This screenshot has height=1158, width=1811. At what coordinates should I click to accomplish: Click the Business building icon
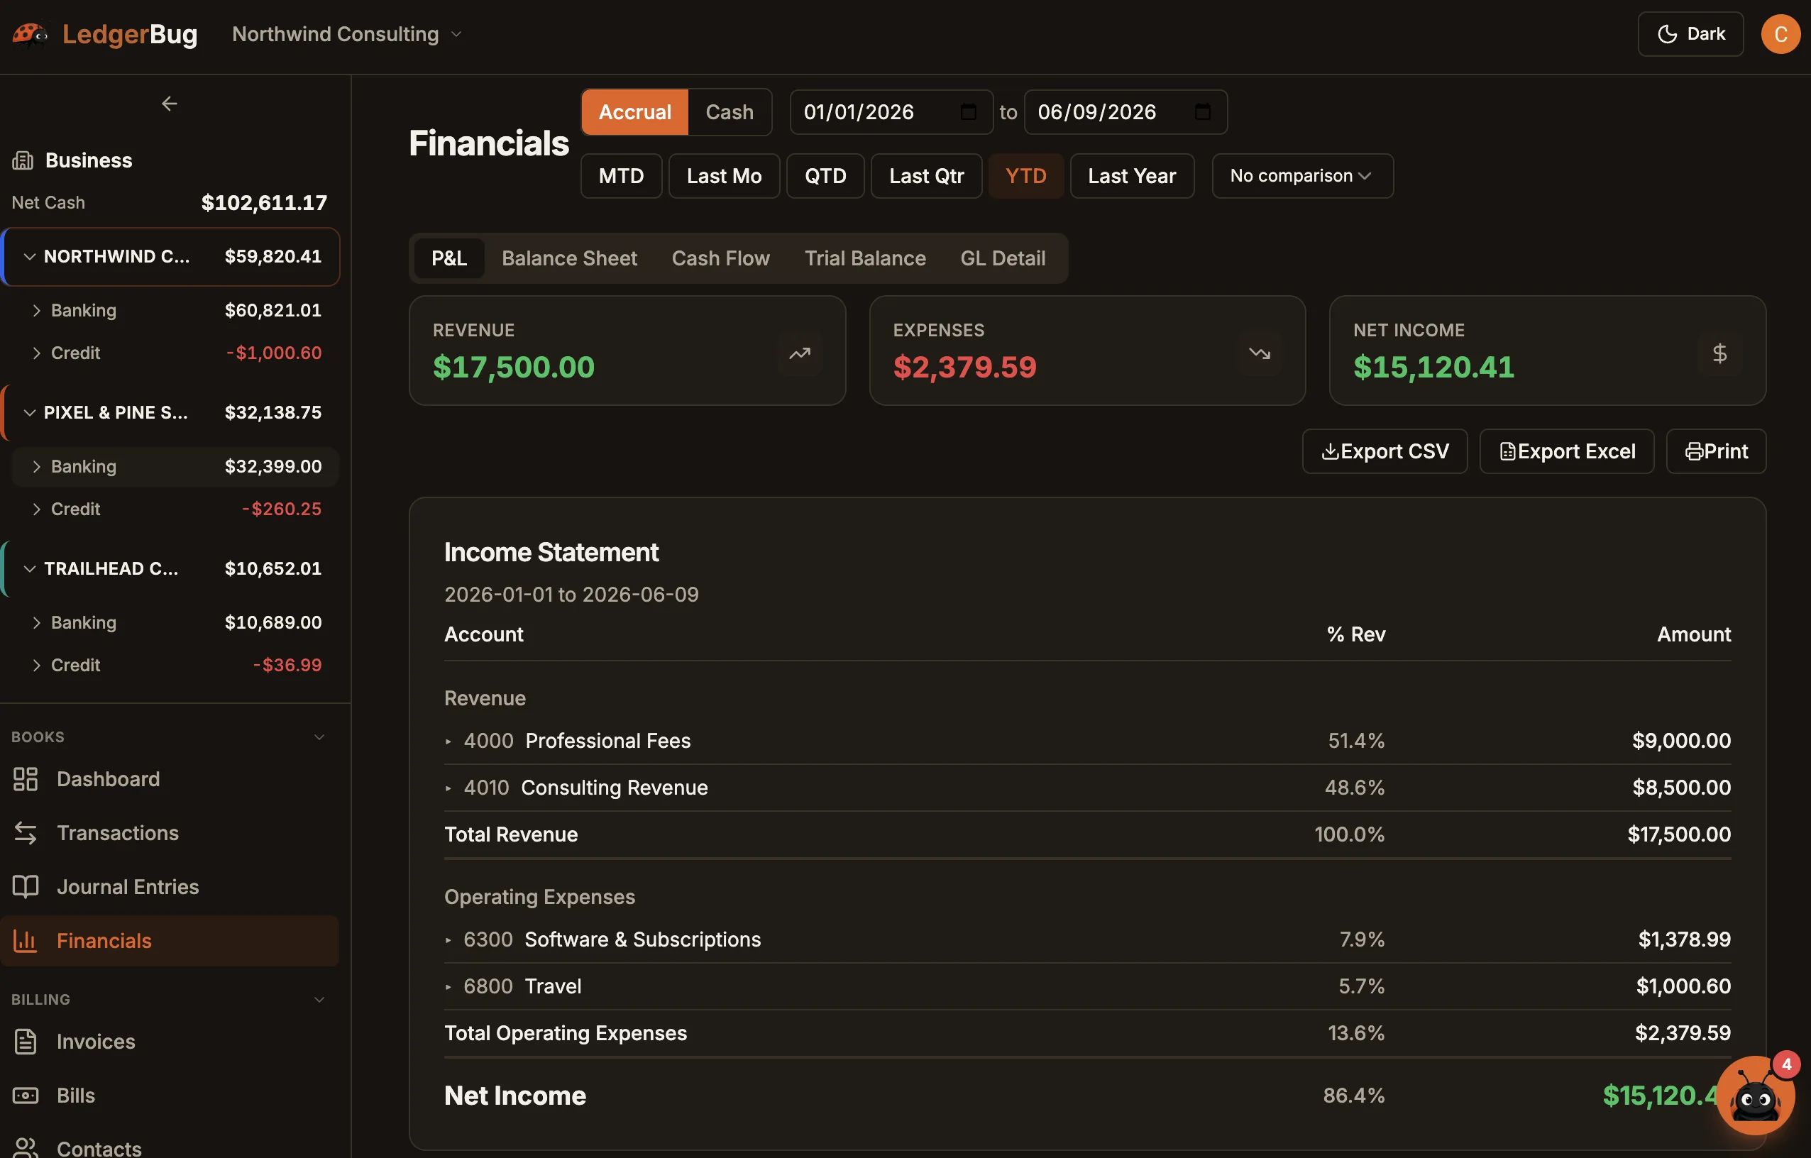[23, 160]
